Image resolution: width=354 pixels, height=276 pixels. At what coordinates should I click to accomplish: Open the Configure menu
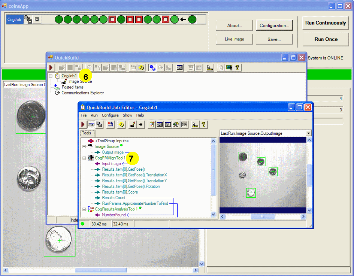coord(110,115)
